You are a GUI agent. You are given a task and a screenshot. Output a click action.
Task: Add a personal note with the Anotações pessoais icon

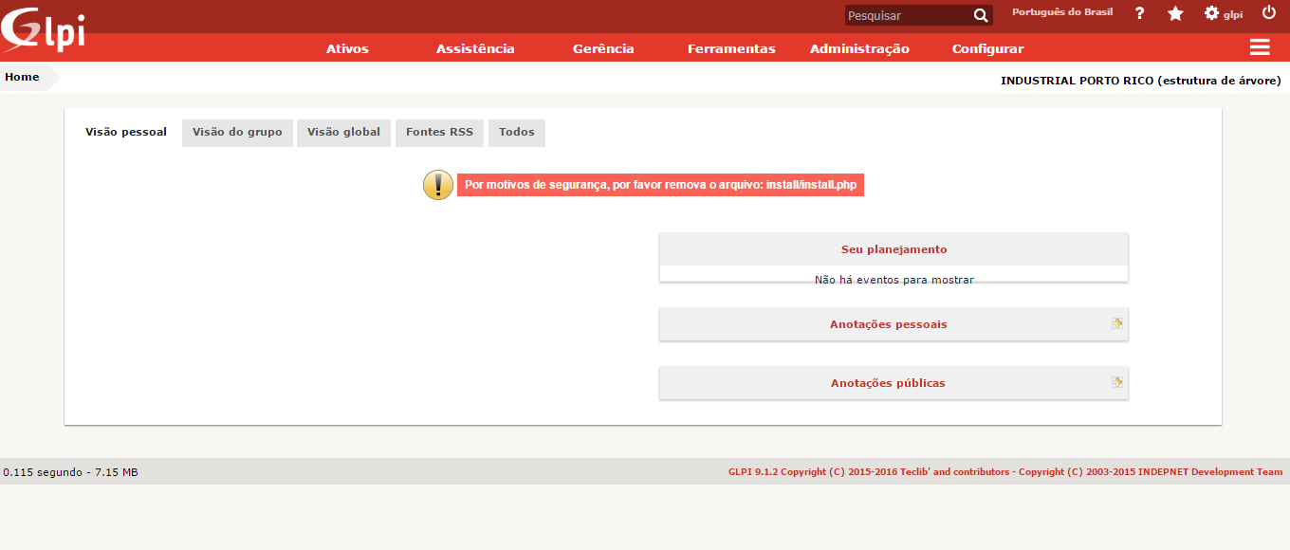pyautogui.click(x=1117, y=323)
